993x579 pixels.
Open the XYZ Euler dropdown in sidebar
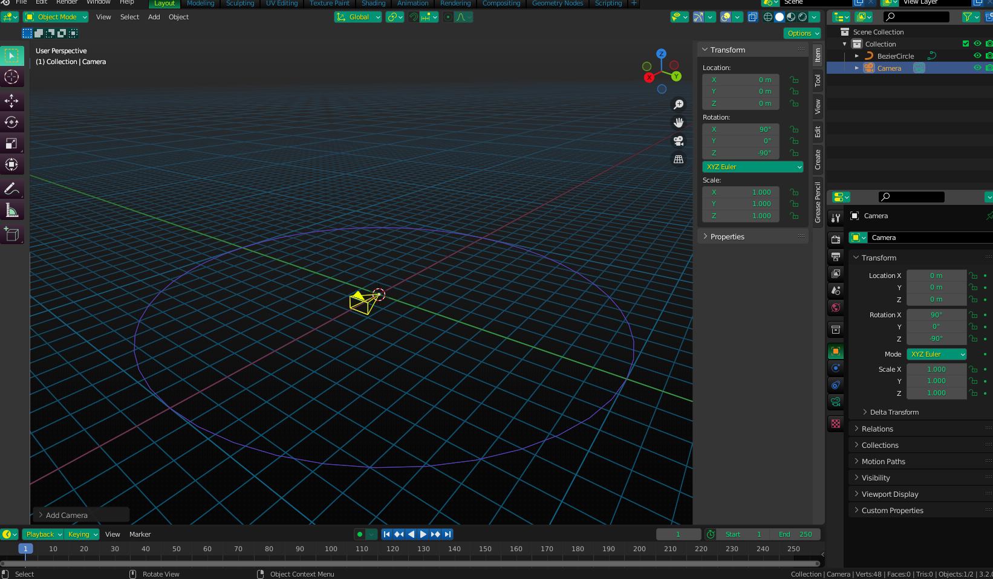point(752,167)
